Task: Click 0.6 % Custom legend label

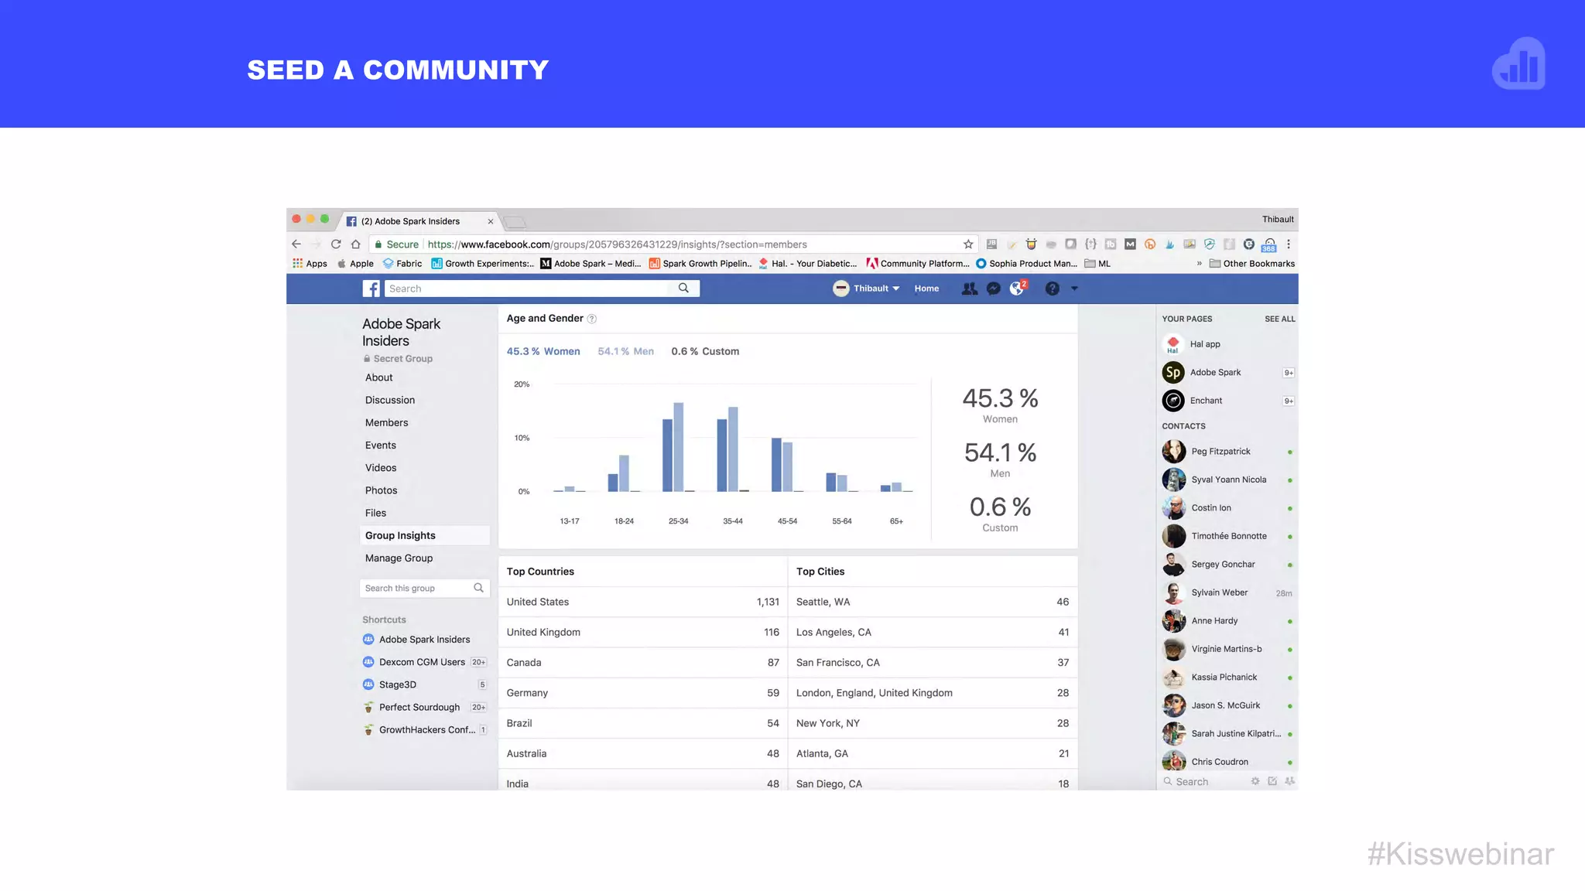Action: pyautogui.click(x=705, y=351)
